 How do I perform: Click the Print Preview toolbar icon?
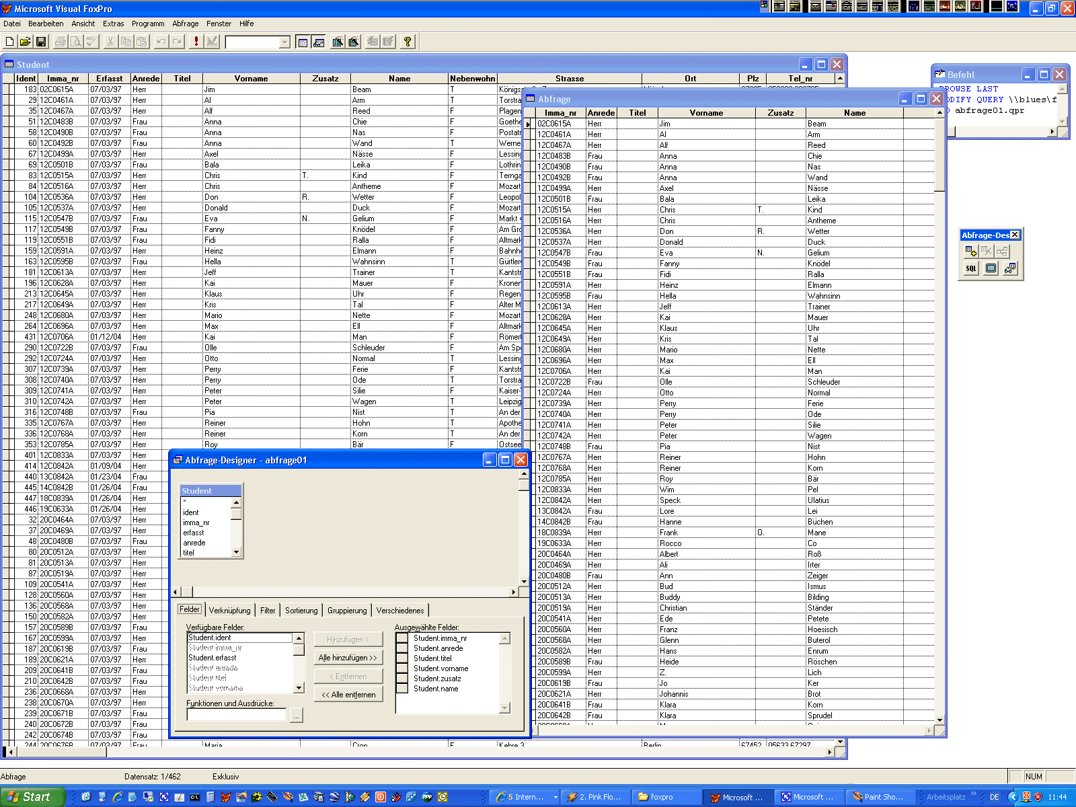coord(76,42)
